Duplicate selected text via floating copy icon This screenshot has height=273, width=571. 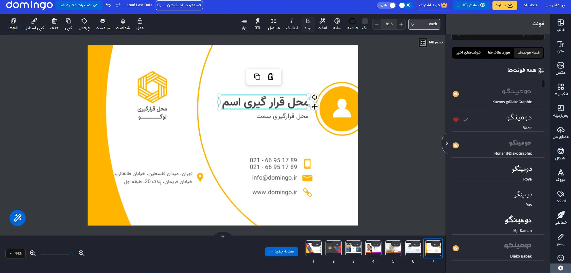257,77
